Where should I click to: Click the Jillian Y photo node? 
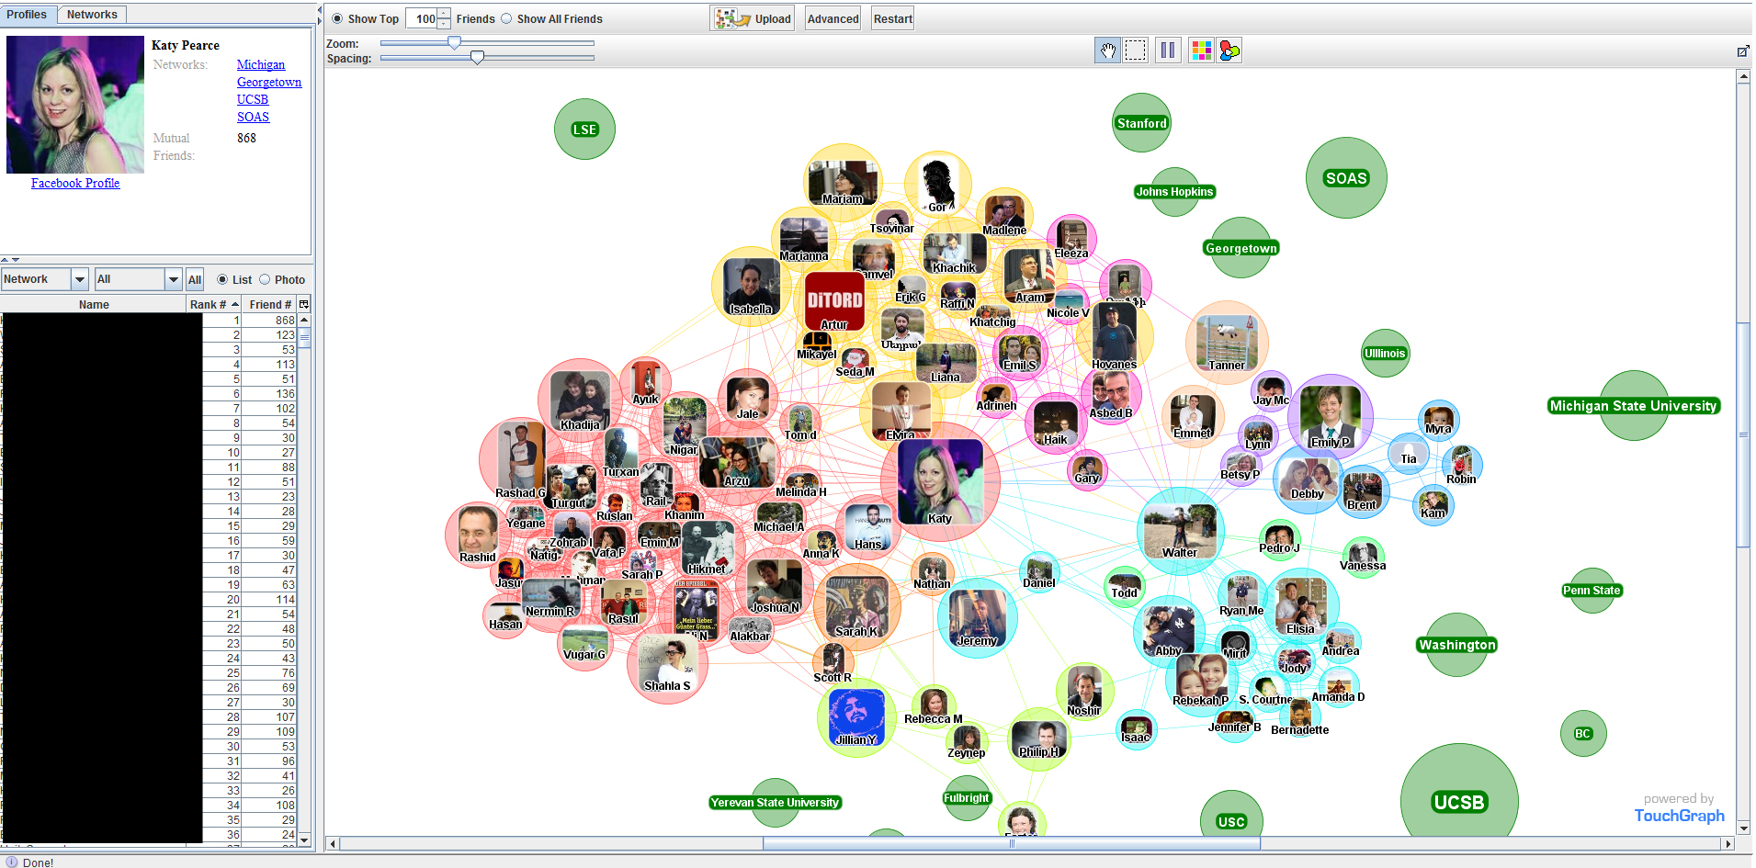tap(856, 717)
